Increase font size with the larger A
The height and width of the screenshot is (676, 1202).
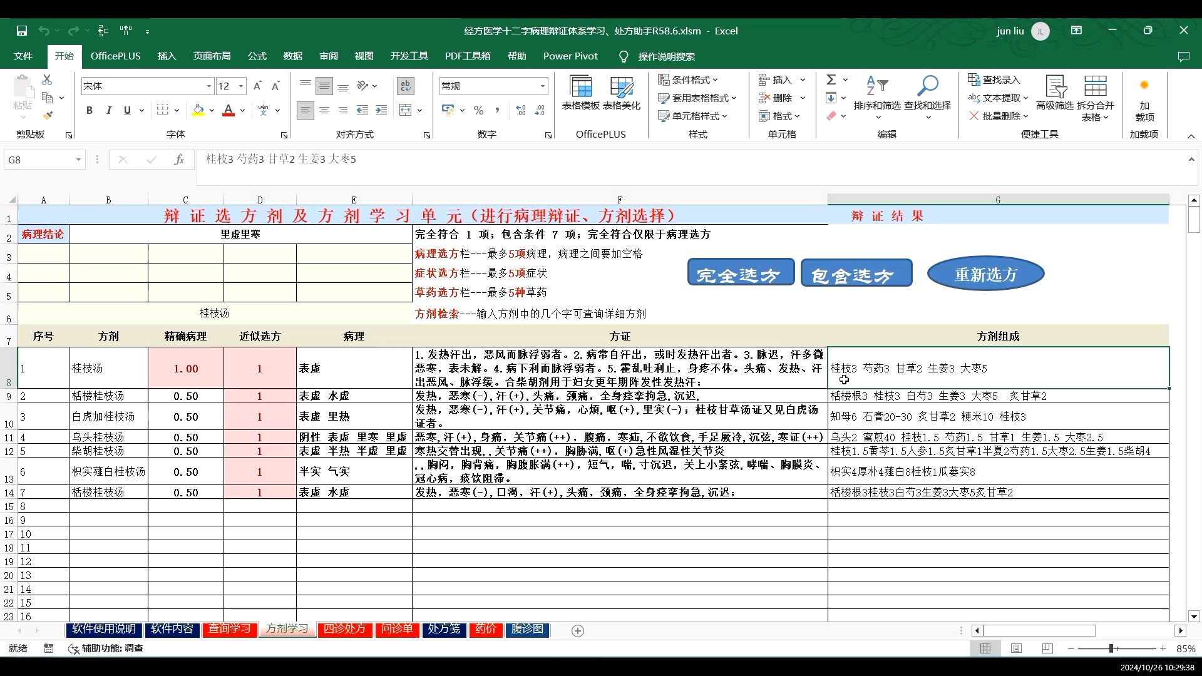point(257,86)
